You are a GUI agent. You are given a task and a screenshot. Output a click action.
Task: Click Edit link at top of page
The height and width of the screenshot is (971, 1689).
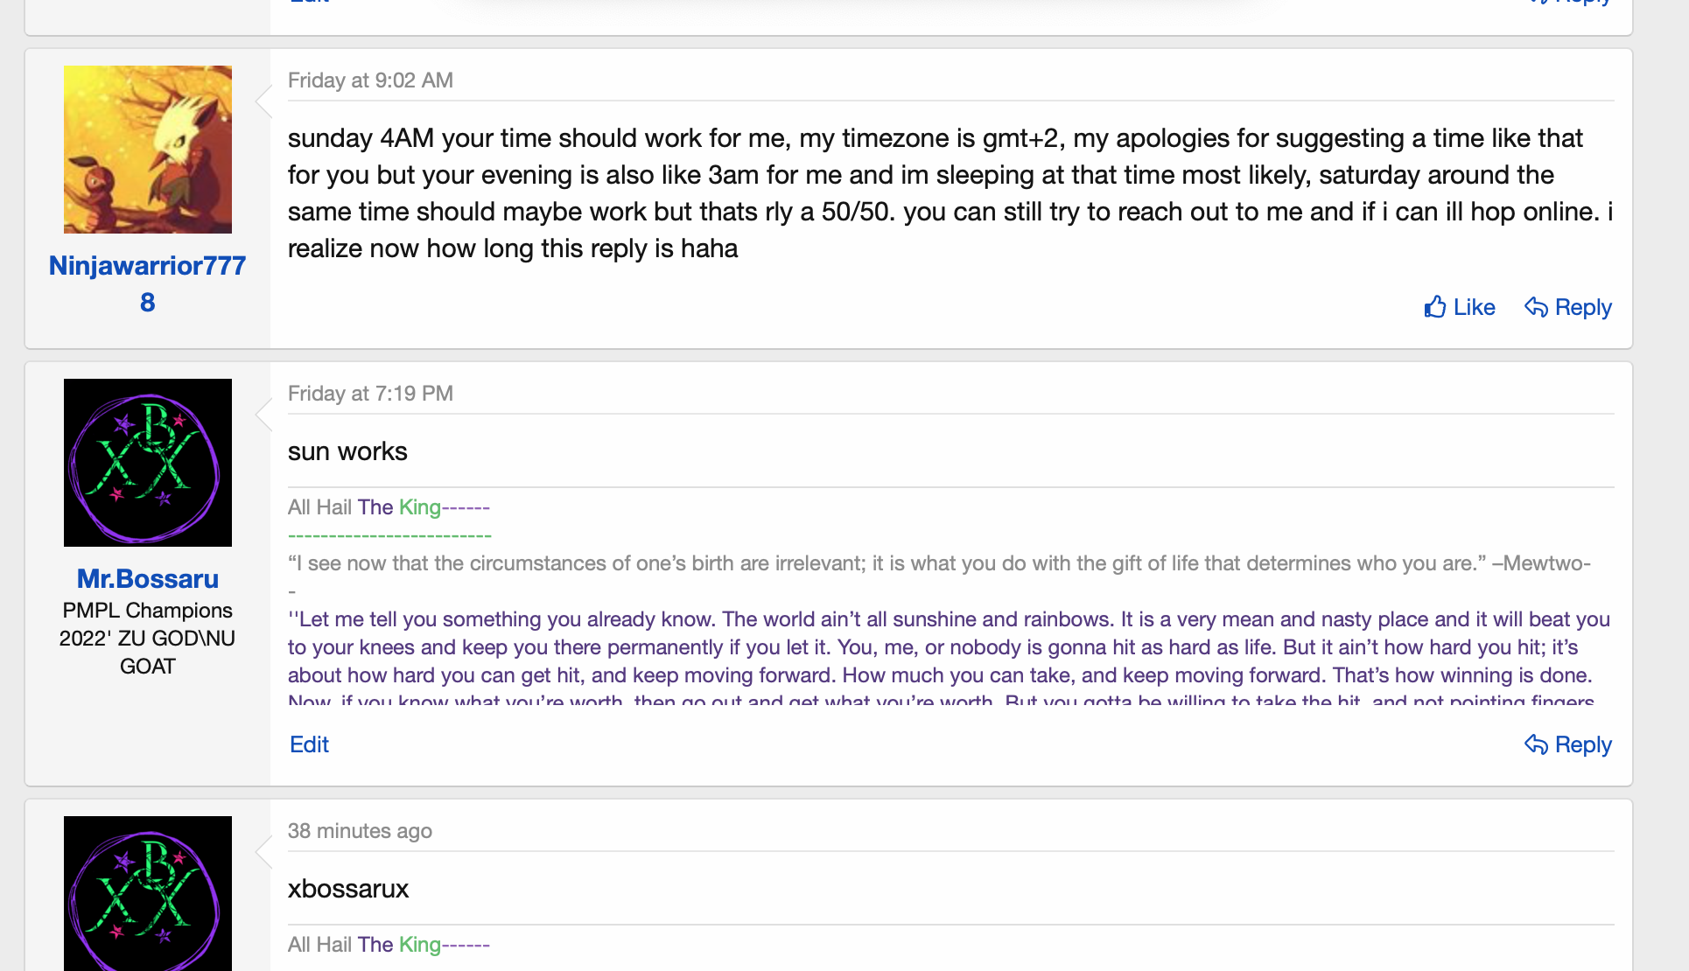click(309, 3)
